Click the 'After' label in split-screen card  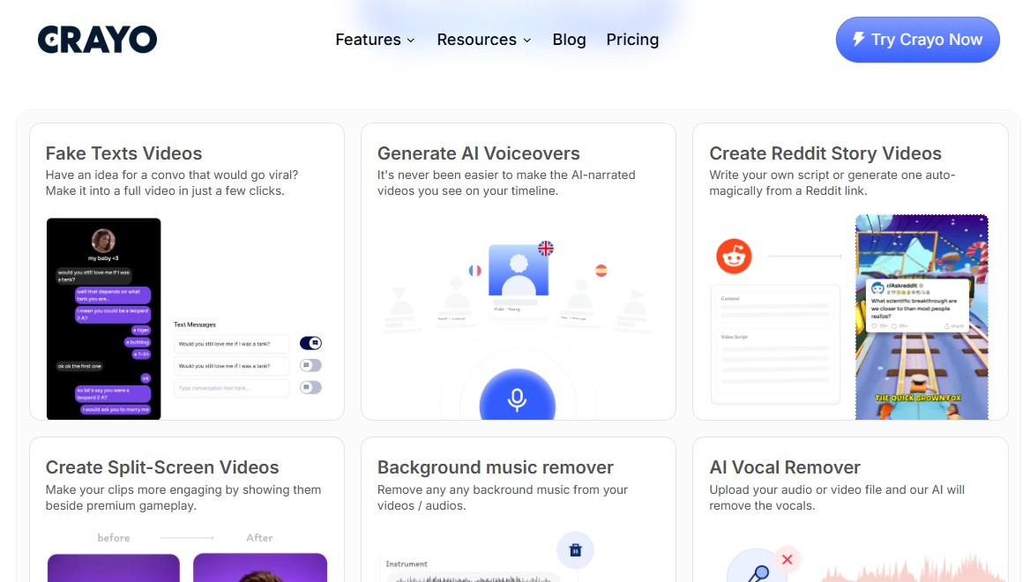click(x=259, y=537)
